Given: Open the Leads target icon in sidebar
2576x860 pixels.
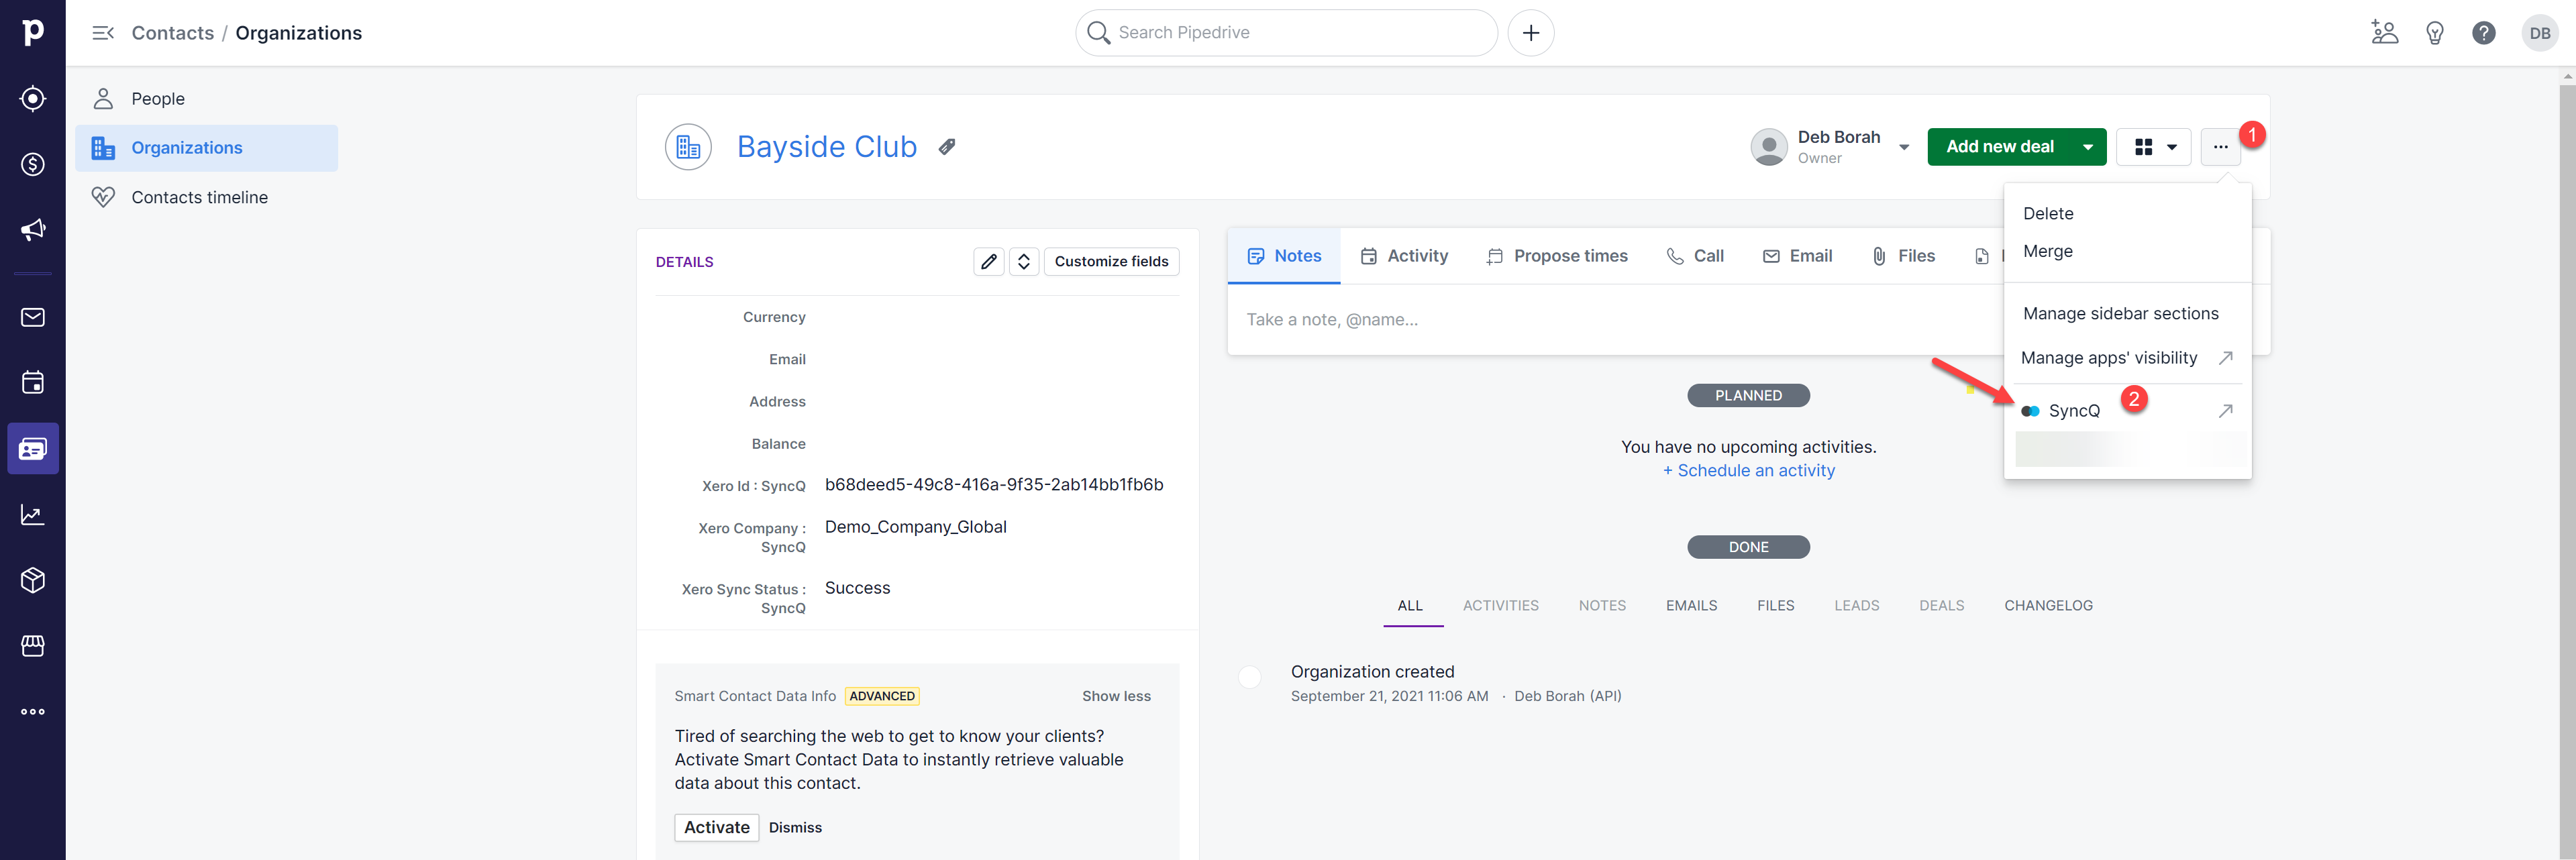Looking at the screenshot, I should click(x=33, y=98).
